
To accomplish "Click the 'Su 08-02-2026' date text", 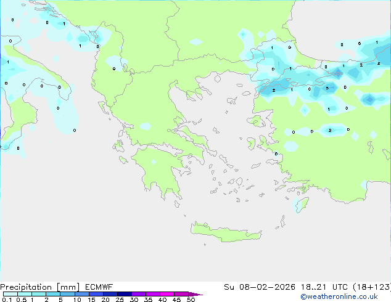I will [260, 287].
